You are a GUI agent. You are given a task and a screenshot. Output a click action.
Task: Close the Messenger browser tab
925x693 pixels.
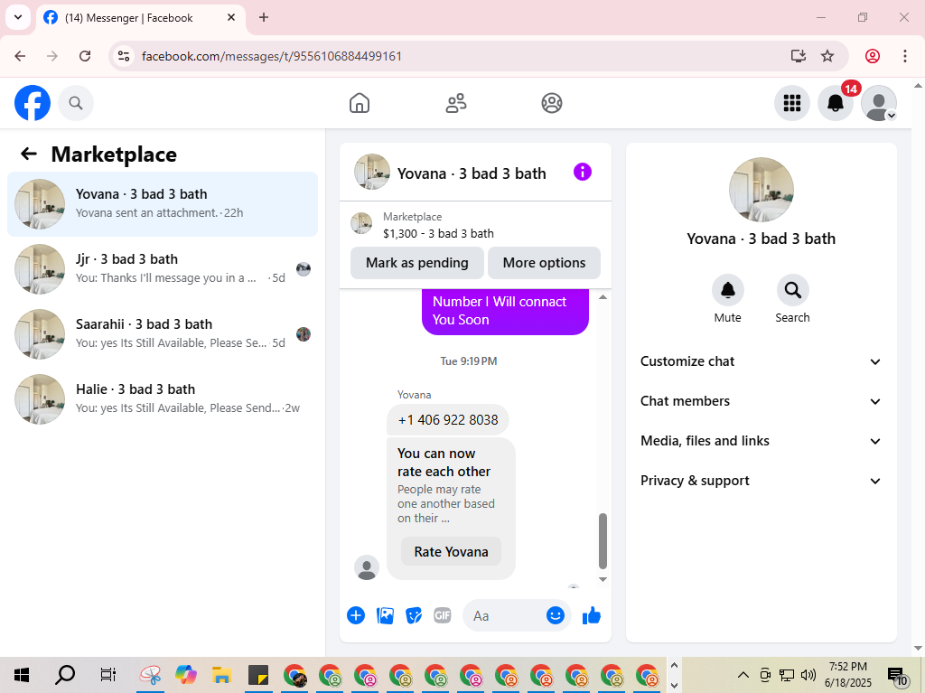click(x=231, y=18)
